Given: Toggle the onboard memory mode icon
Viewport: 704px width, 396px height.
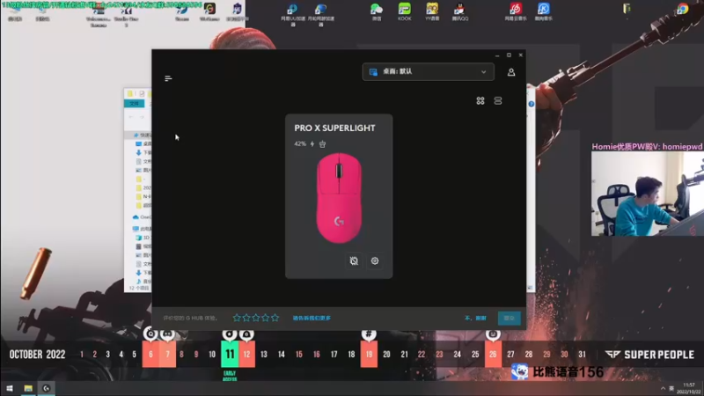Looking at the screenshot, I should point(354,260).
